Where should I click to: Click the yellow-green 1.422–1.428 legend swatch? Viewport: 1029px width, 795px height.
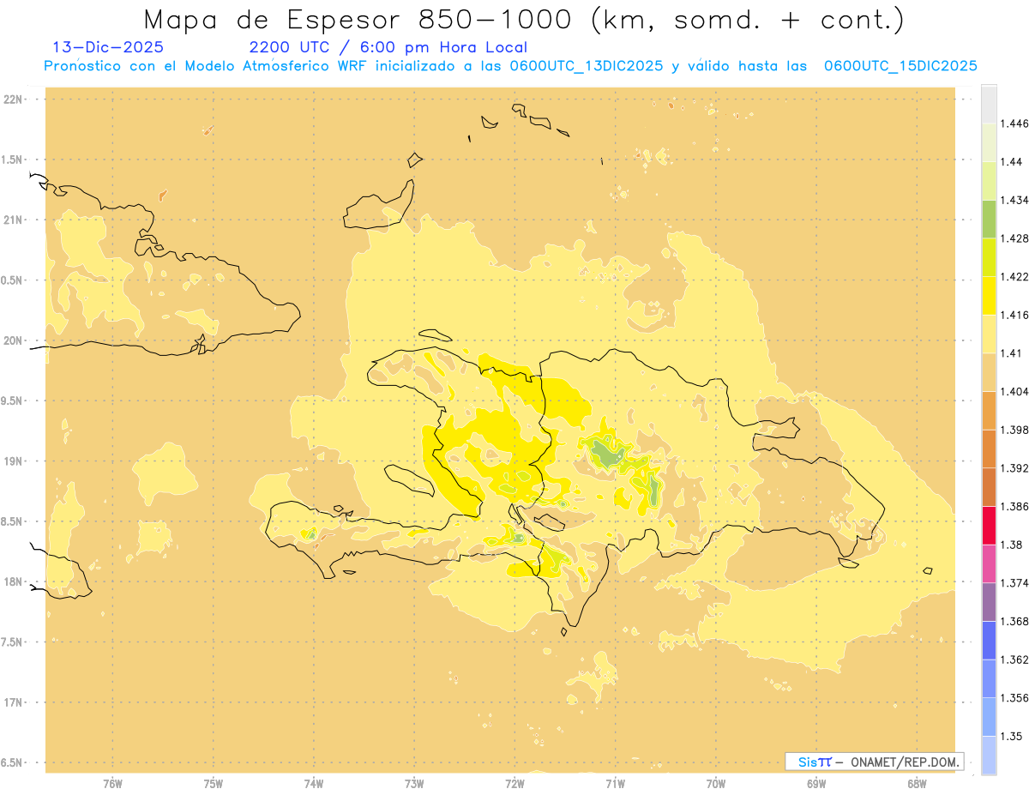point(989,257)
